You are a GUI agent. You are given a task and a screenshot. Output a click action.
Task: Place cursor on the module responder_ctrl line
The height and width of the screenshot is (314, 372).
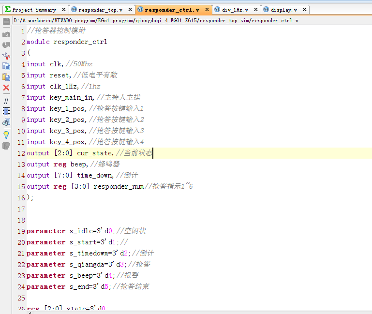67,42
